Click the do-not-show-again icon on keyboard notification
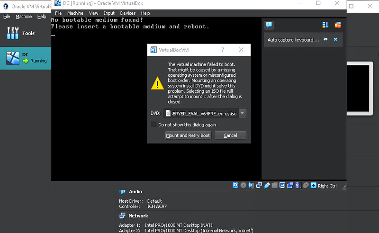 [325, 39]
